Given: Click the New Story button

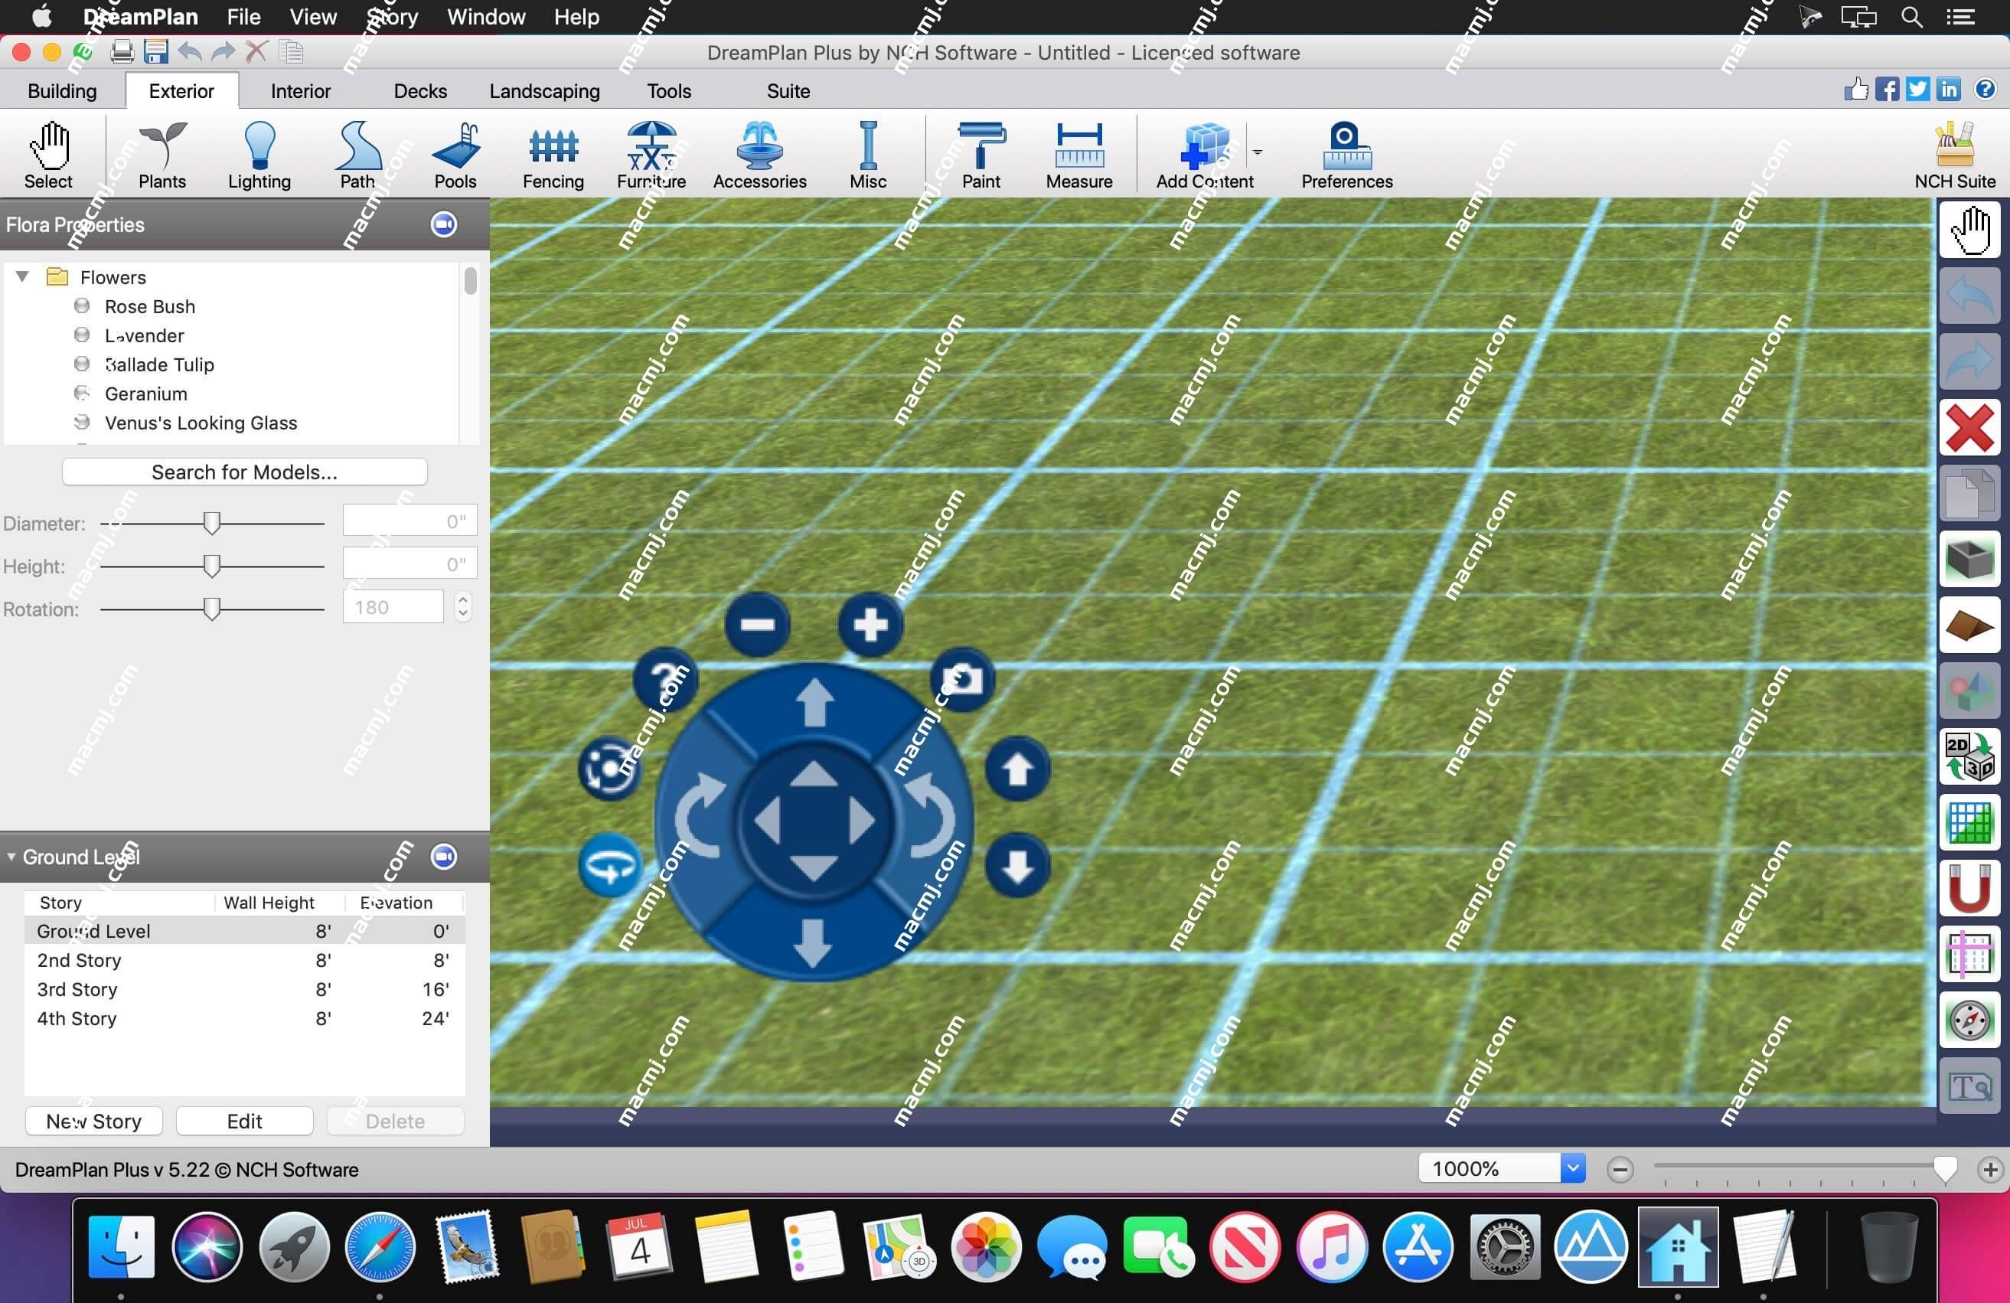Looking at the screenshot, I should point(95,1122).
